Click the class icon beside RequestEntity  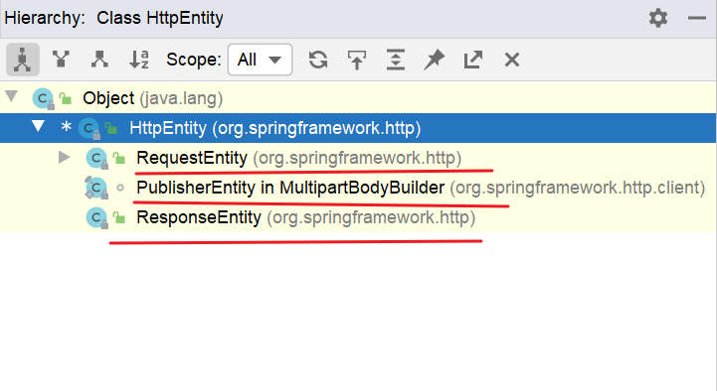pyautogui.click(x=96, y=159)
